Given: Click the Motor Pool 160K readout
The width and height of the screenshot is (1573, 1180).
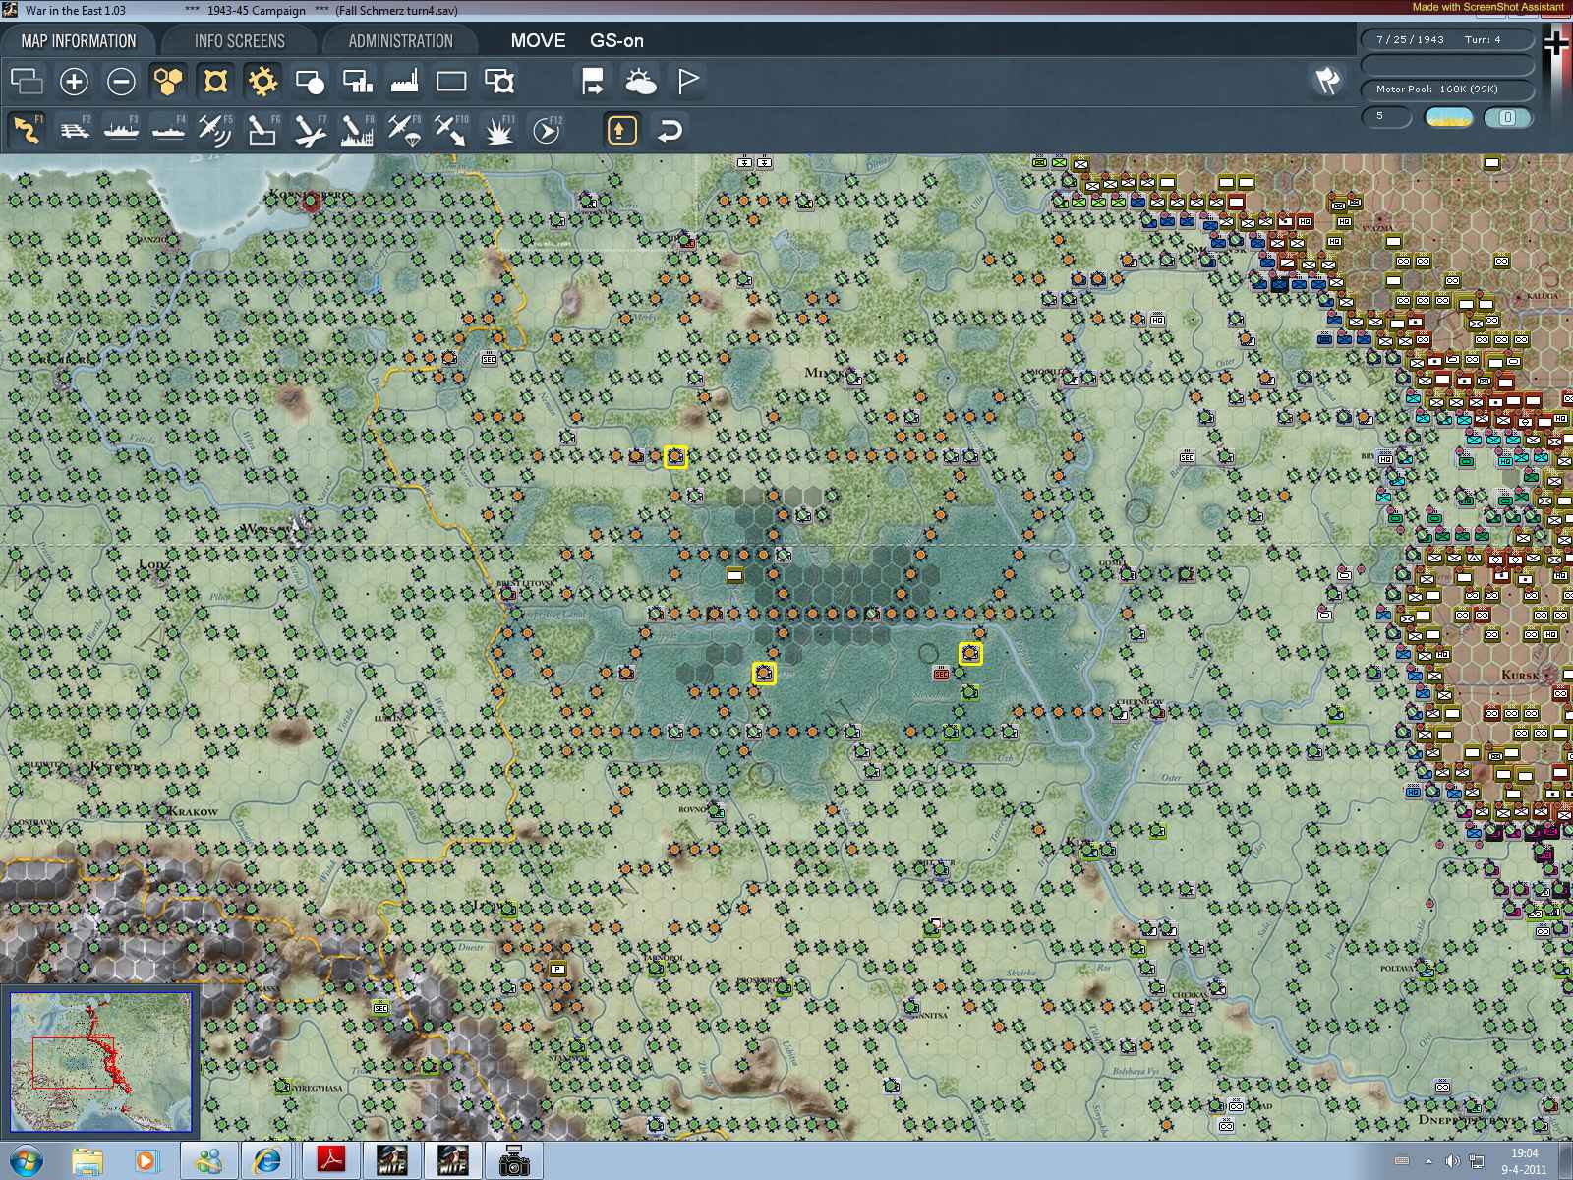Looking at the screenshot, I should 1447,89.
